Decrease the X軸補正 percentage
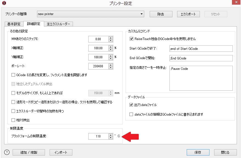The image size is (241, 158). [111, 50]
